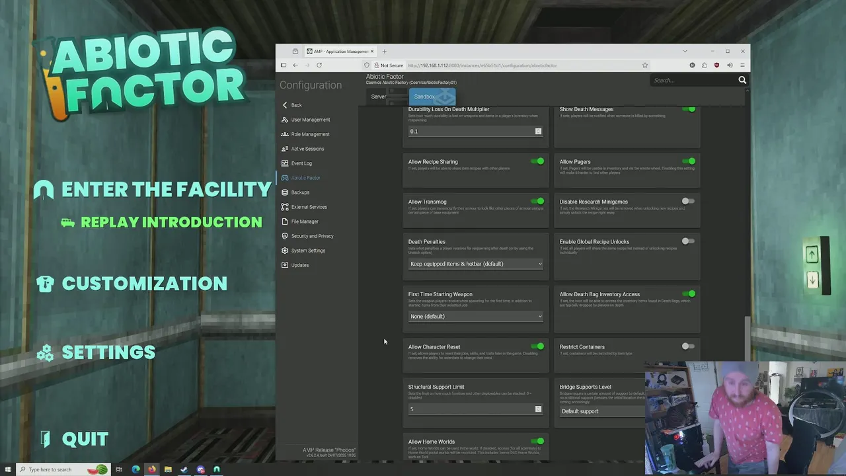Viewport: 846px width, 476px height.
Task: Enable Restrict Containers switch
Action: click(x=689, y=346)
